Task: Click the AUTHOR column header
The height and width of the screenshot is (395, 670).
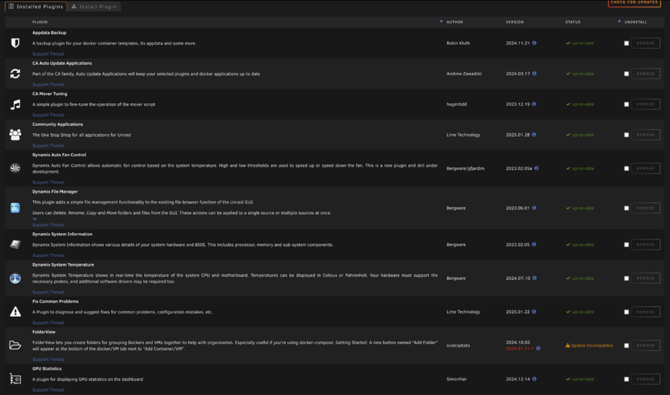Action: coord(455,22)
